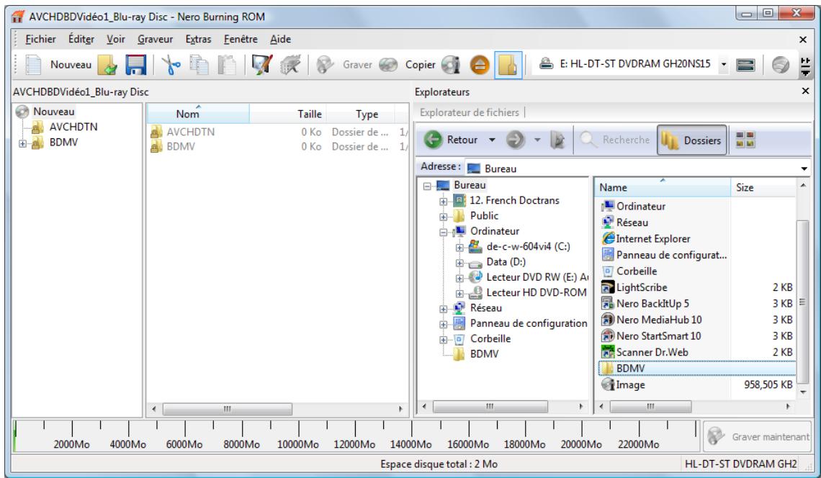Open the Adresse Bureau dropdown

point(804,168)
